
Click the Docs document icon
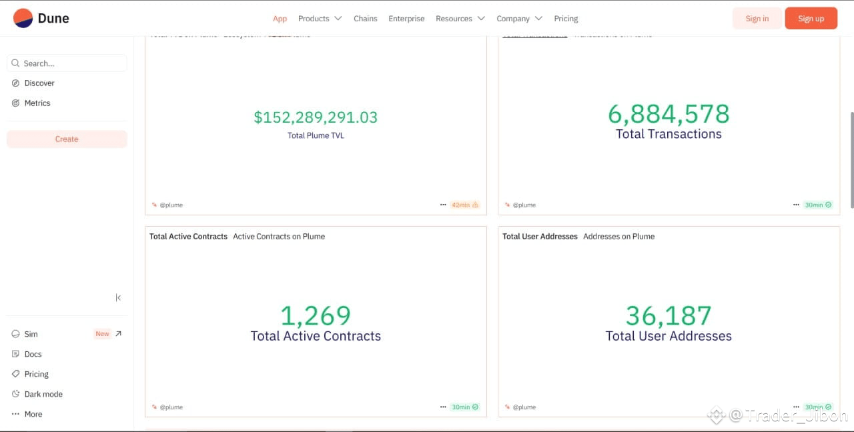(16, 354)
